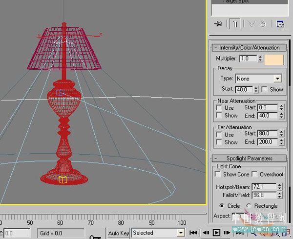The image size is (293, 239).
Task: Click Make Unique icon in modifier toolbar
Action: pyautogui.click(x=251, y=24)
